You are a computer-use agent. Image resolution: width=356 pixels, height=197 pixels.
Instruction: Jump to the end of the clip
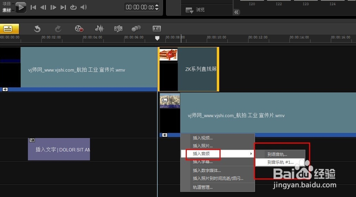[x=63, y=7]
